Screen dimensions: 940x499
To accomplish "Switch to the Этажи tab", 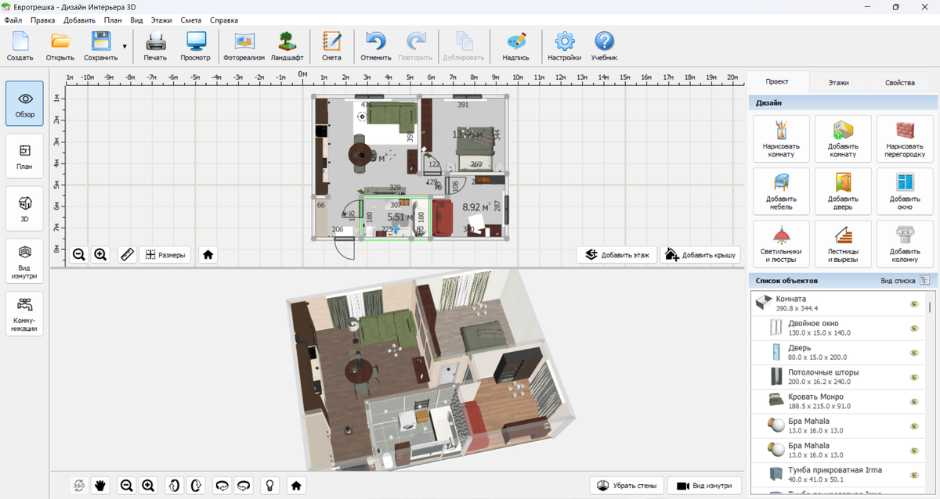I will tap(838, 82).
